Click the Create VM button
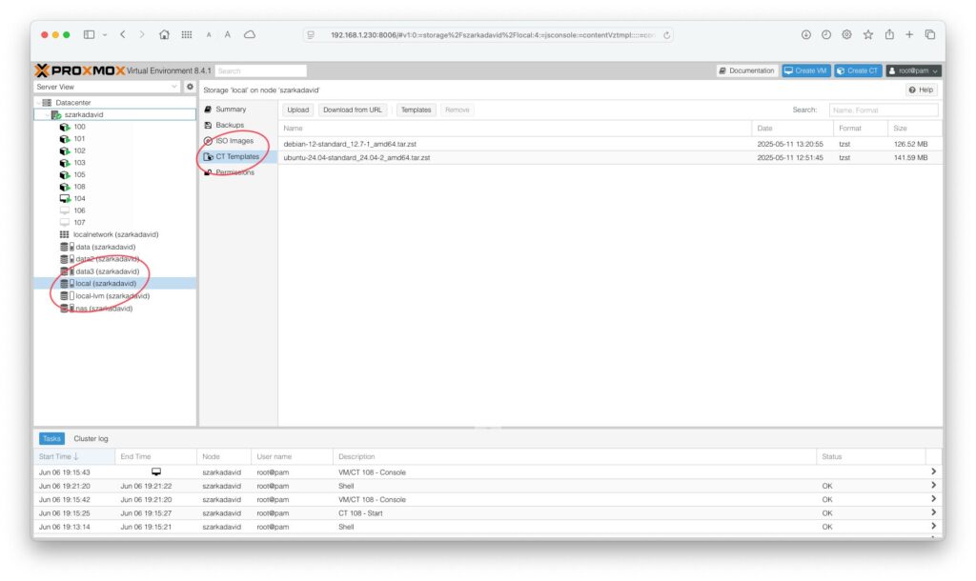 click(x=806, y=70)
